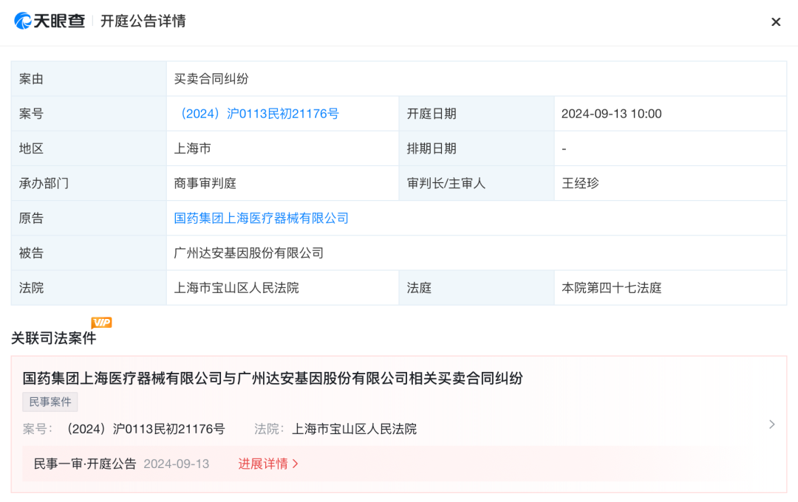798x502 pixels.
Task: Click the red 进展详情 link
Action: [268, 464]
